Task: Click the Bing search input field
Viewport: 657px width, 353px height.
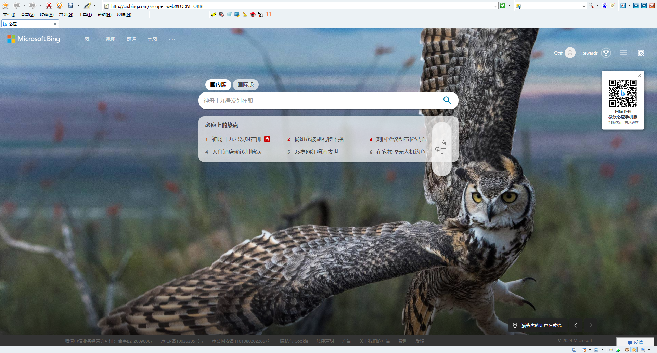Action: pyautogui.click(x=321, y=100)
